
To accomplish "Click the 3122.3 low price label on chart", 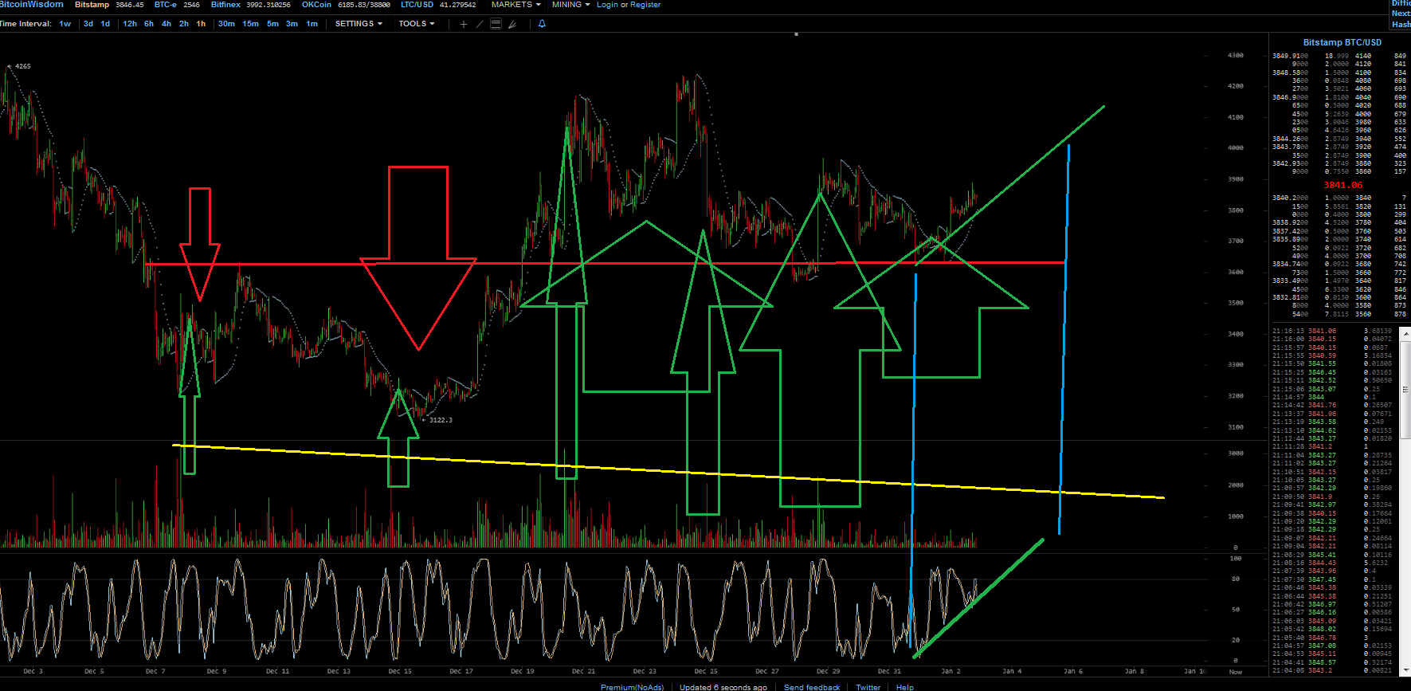I will pos(441,420).
